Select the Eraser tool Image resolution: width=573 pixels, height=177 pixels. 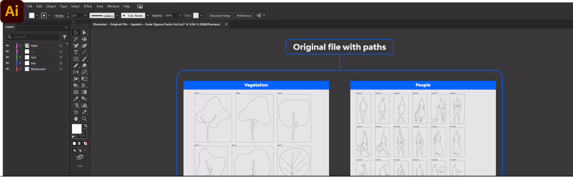pyautogui.click(x=84, y=66)
